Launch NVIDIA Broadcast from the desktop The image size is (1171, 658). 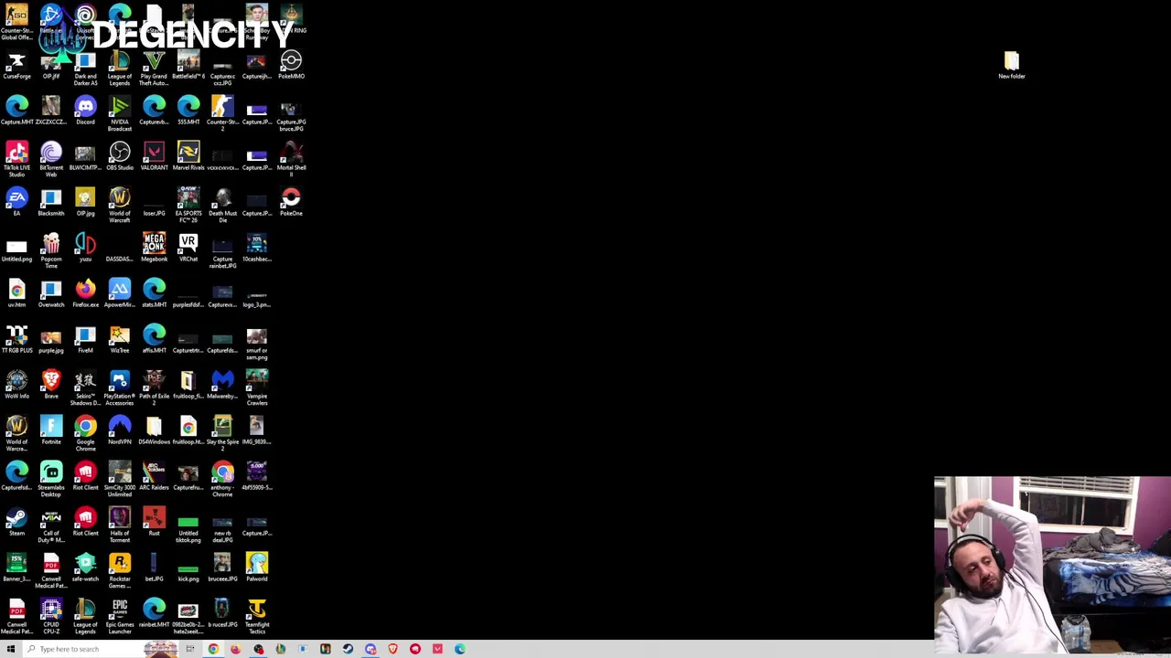120,113
